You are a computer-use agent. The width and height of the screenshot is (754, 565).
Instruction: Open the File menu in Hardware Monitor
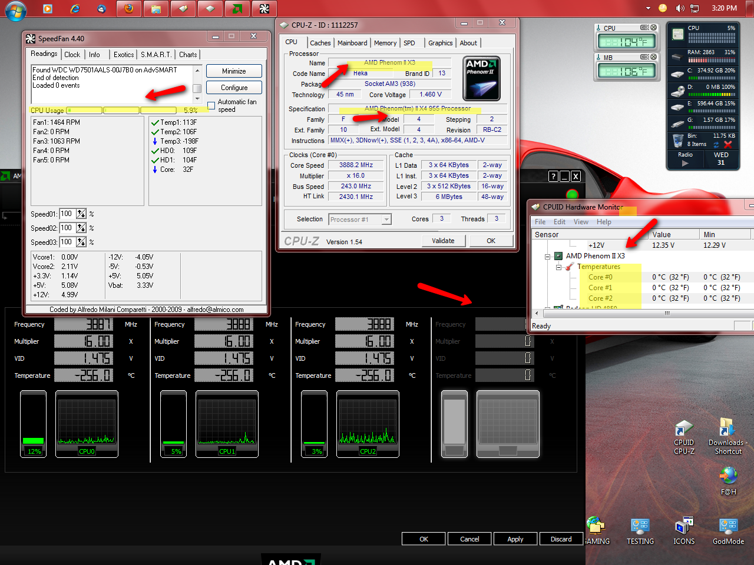tap(540, 222)
